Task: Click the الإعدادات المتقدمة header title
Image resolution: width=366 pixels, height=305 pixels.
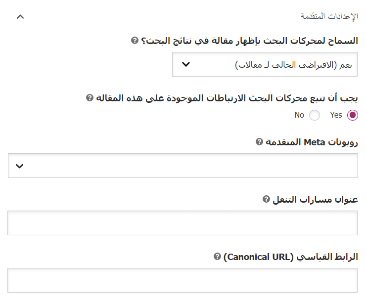Action: point(329,16)
